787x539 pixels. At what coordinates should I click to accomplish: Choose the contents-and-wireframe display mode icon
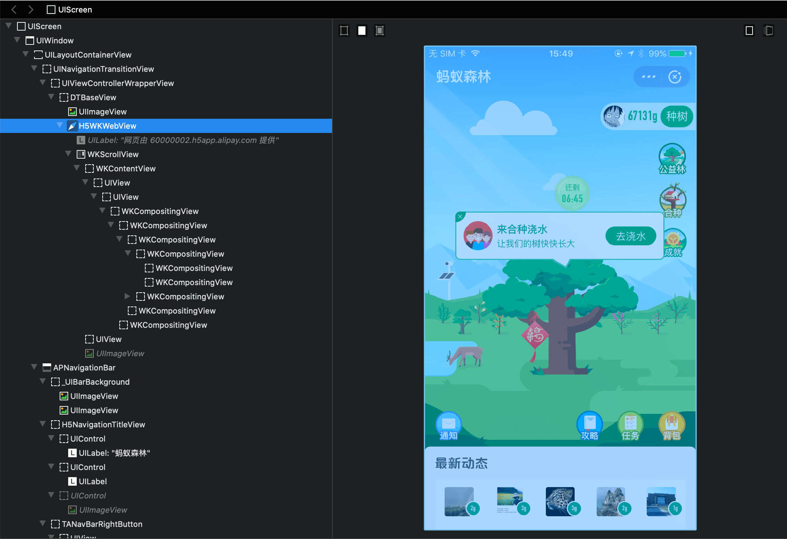click(x=379, y=31)
